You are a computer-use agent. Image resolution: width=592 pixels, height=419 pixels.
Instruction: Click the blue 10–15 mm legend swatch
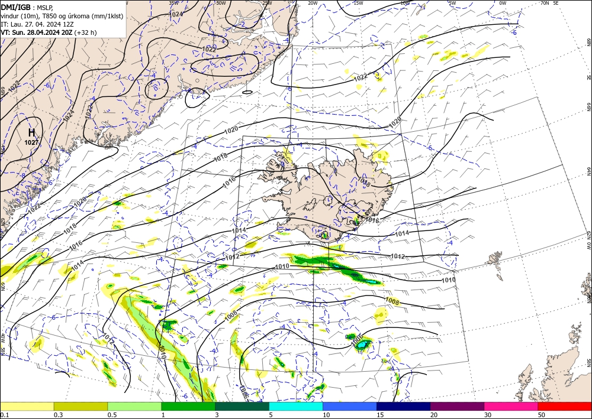click(350, 406)
